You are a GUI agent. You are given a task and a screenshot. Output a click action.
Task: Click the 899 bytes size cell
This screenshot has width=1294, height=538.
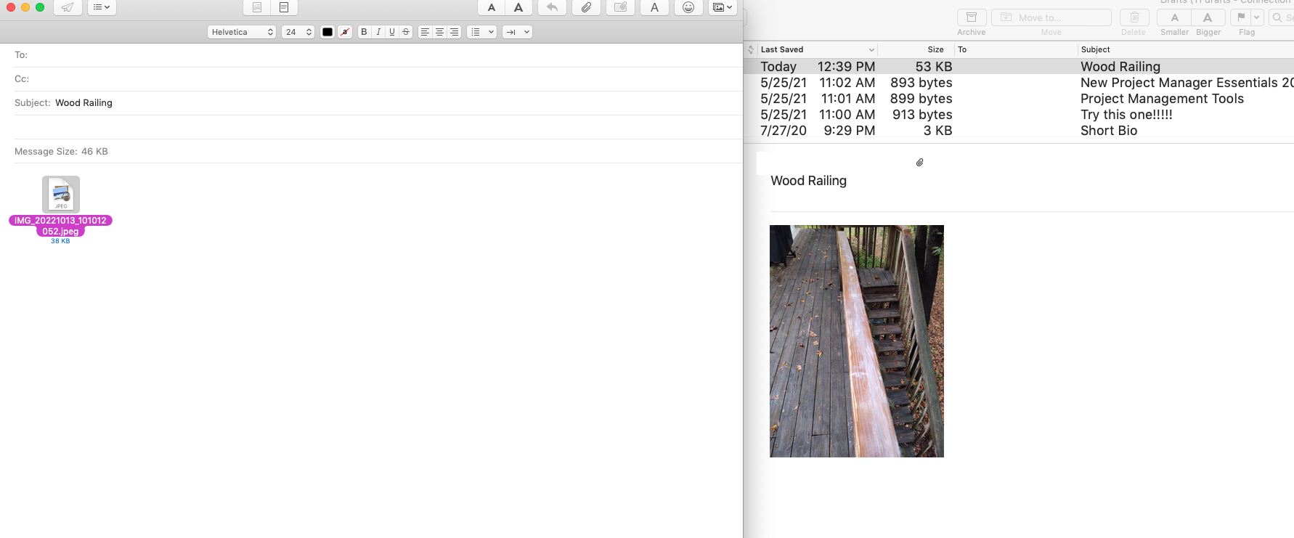pos(921,99)
